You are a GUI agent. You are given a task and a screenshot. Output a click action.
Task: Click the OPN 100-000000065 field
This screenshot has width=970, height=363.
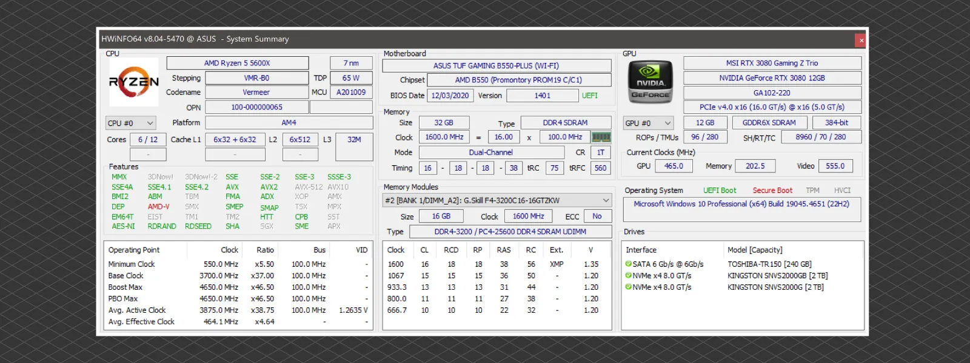[256, 107]
